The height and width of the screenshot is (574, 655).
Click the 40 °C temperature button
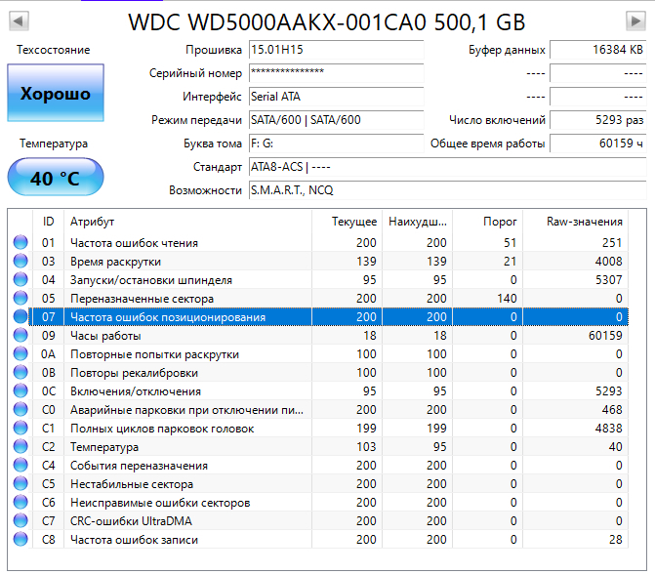(56, 177)
